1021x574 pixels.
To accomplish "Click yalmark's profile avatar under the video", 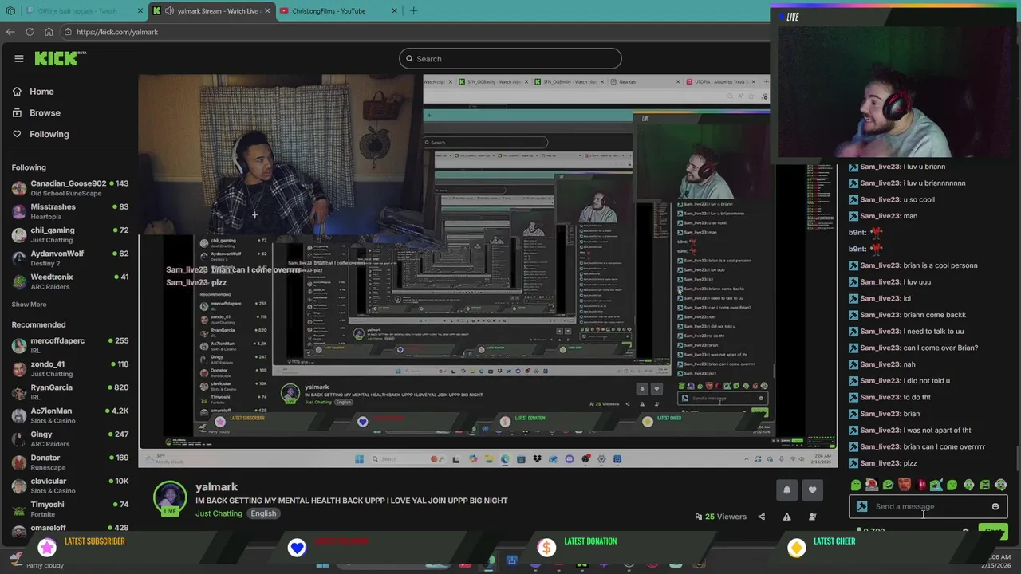I will [169, 497].
